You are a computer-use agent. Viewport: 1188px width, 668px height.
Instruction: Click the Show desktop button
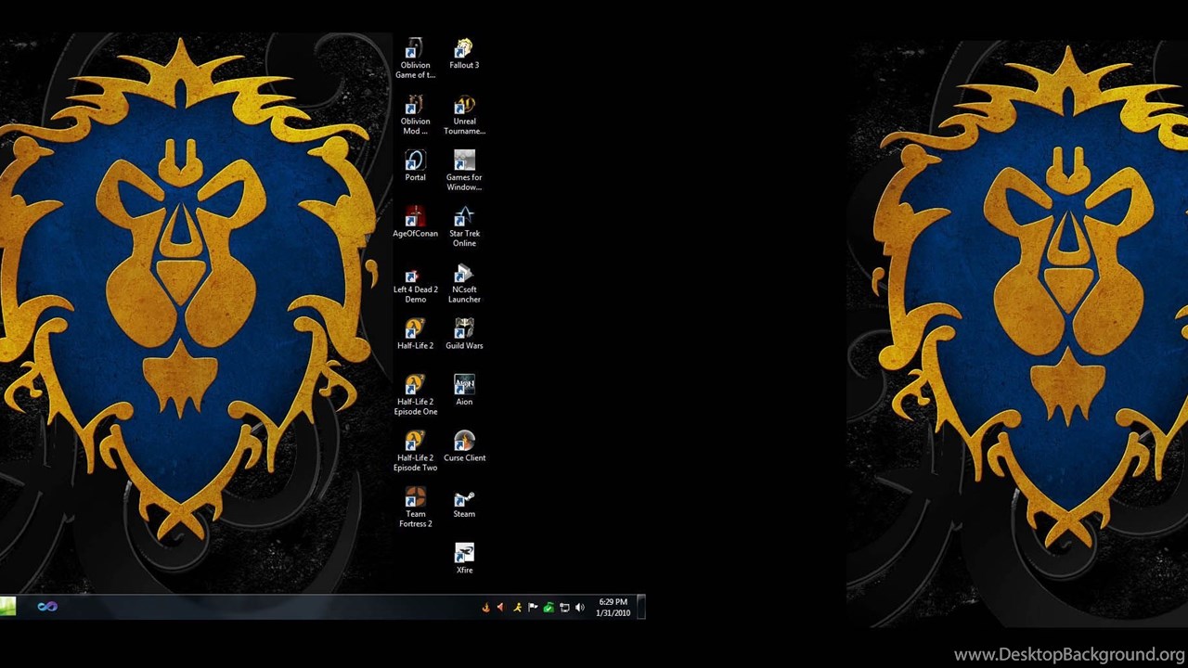point(641,608)
